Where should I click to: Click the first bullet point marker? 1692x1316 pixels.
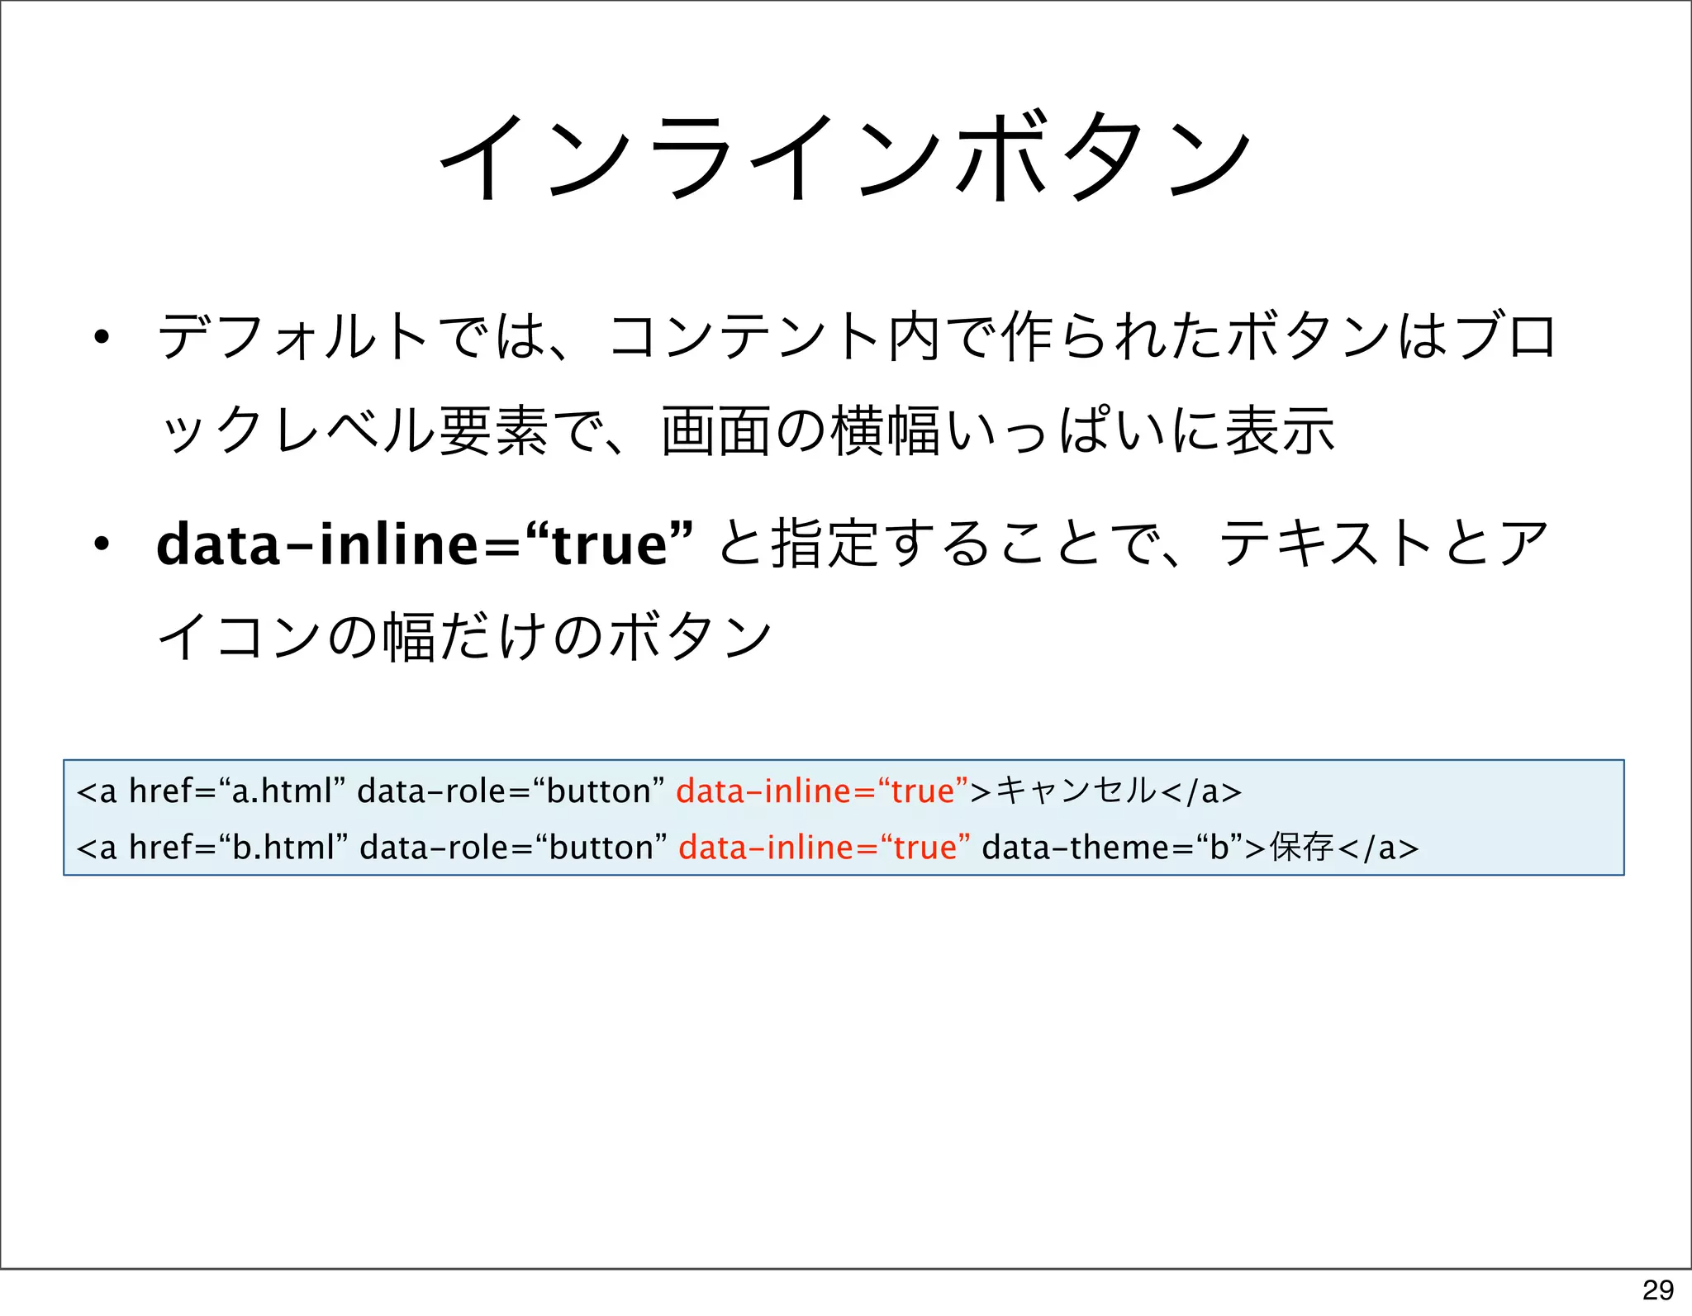[102, 337]
